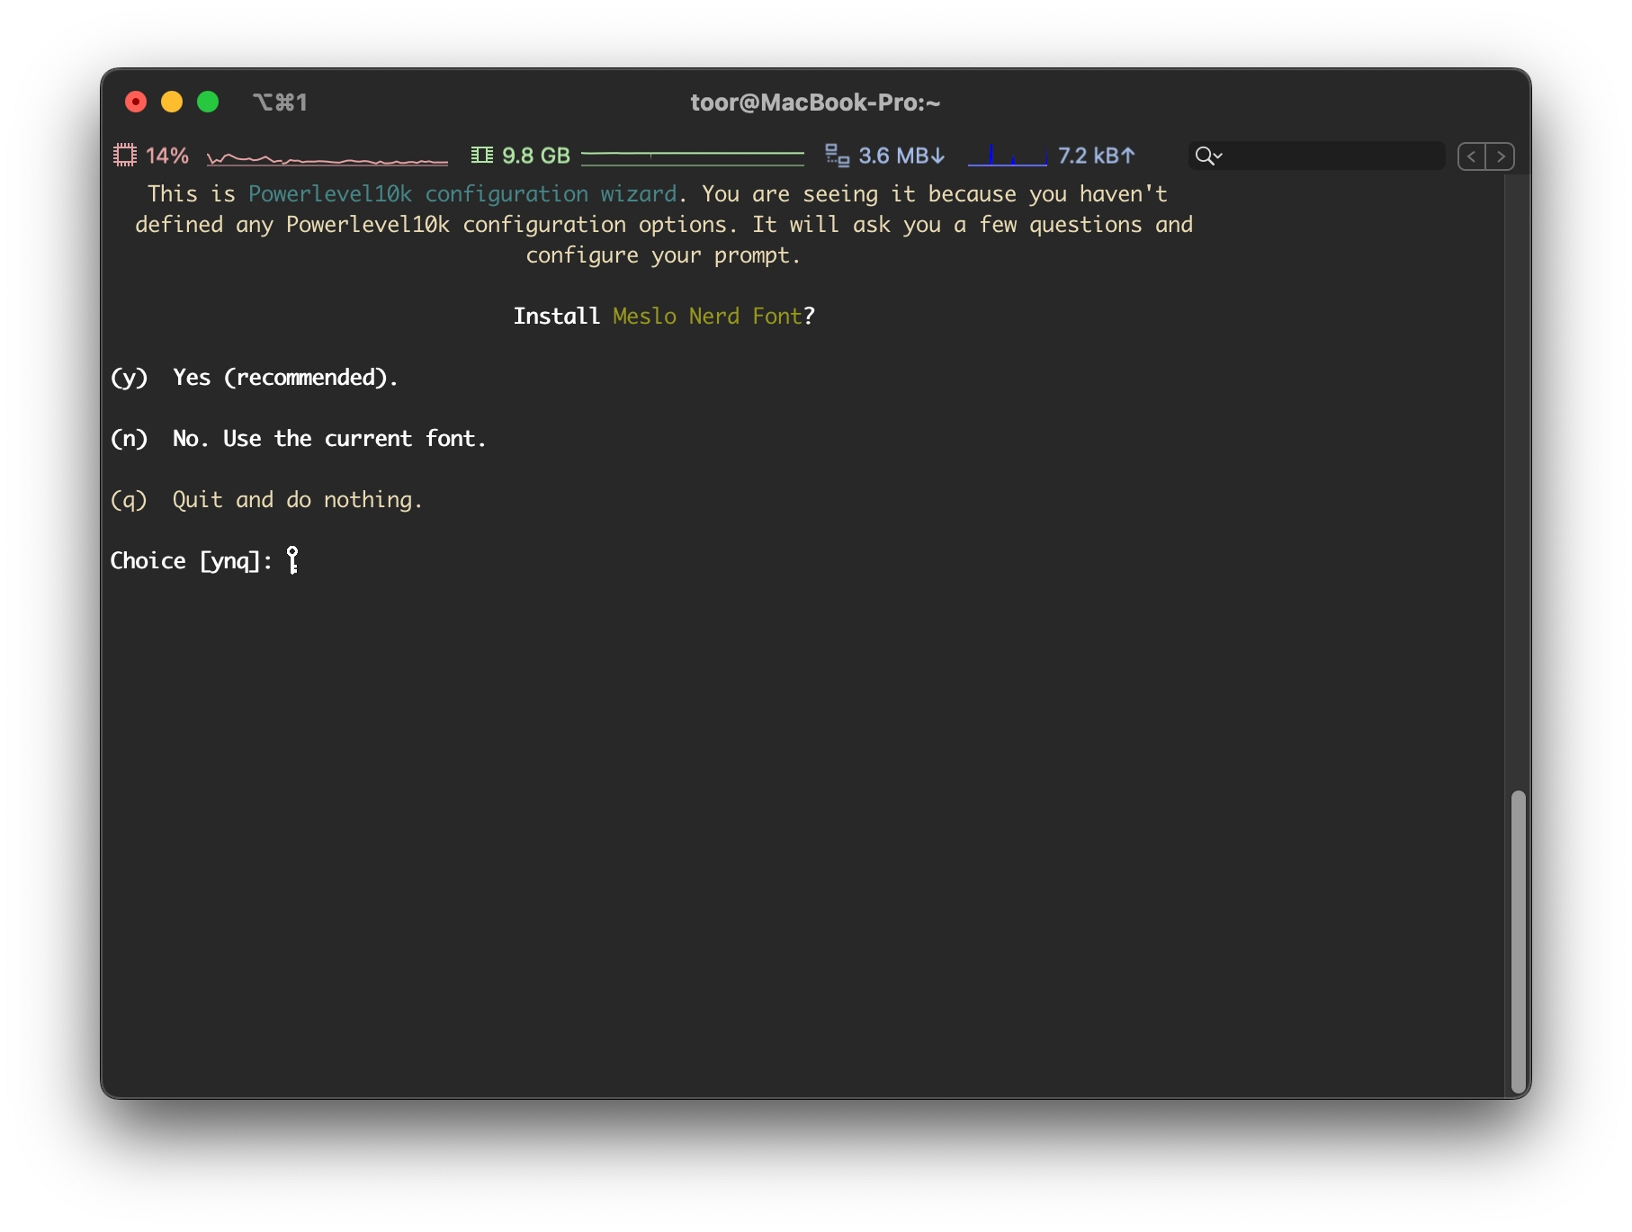Click the 14% CPU value

click(167, 156)
